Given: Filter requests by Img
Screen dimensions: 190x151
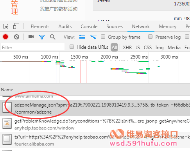Looking at the screenshot, I should [160, 48].
